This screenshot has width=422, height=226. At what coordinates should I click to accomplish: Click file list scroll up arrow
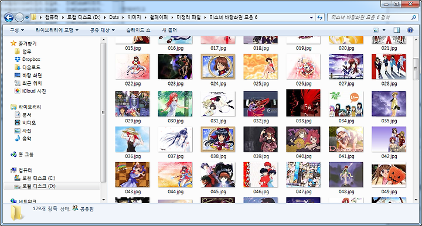[x=416, y=40]
